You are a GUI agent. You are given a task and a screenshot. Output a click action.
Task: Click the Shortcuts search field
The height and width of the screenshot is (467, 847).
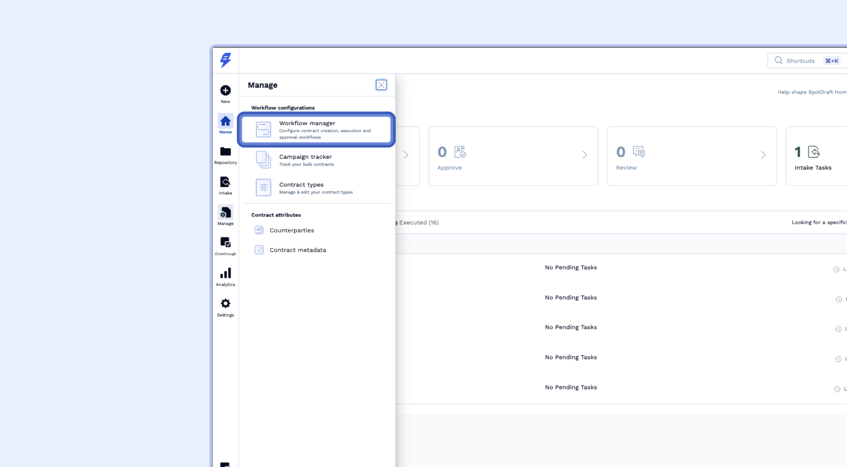[800, 61]
